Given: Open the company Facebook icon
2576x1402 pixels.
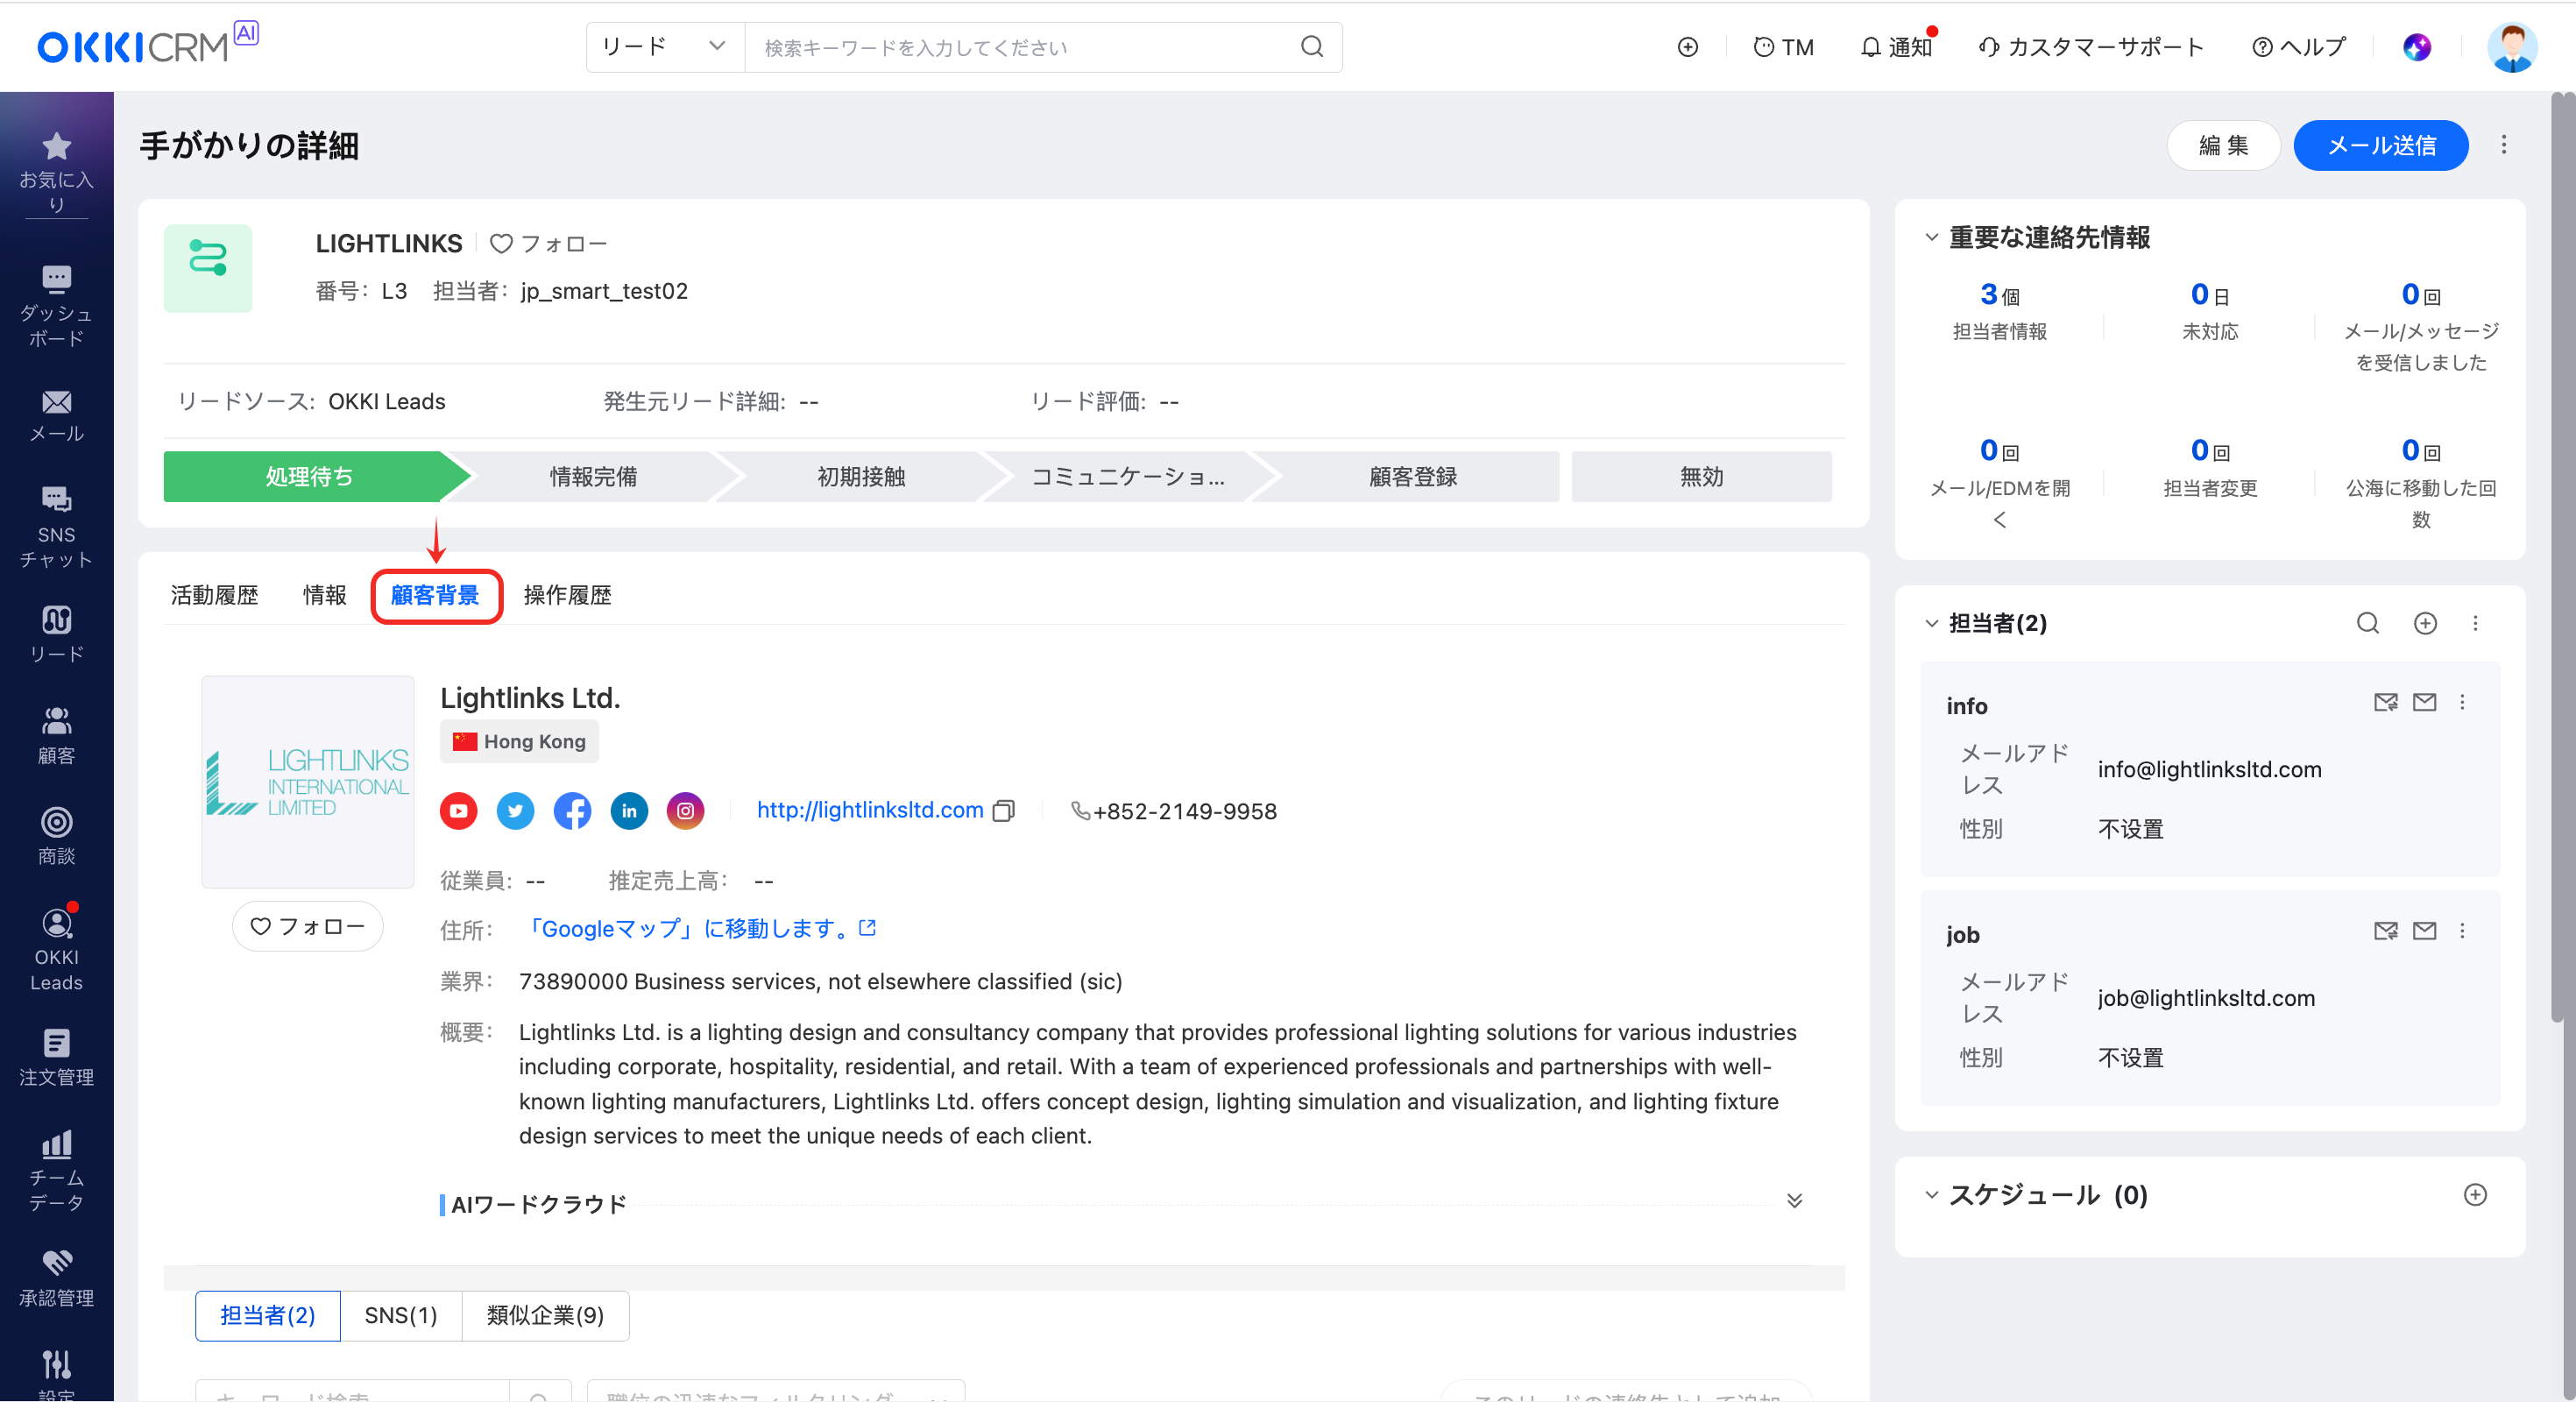Looking at the screenshot, I should 572,811.
